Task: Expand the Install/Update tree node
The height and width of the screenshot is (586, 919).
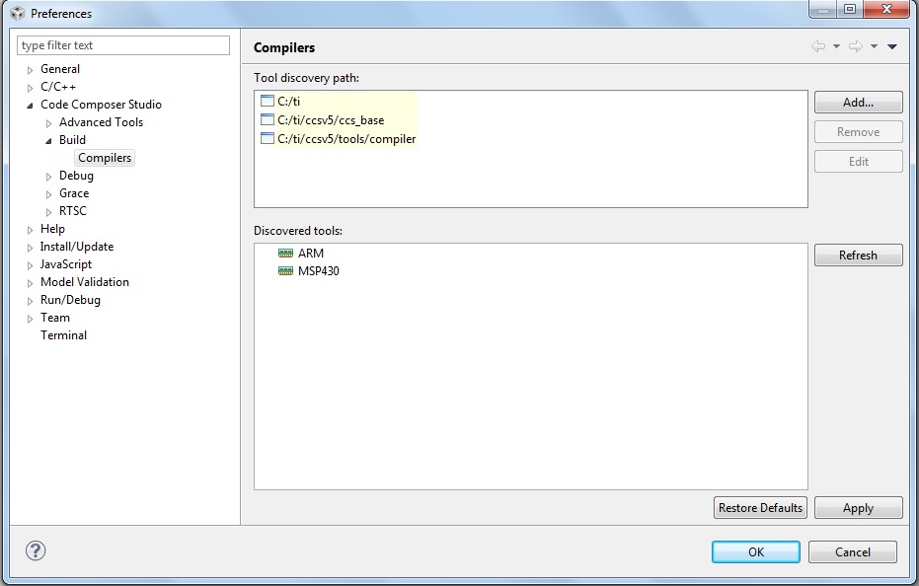Action: coord(30,248)
